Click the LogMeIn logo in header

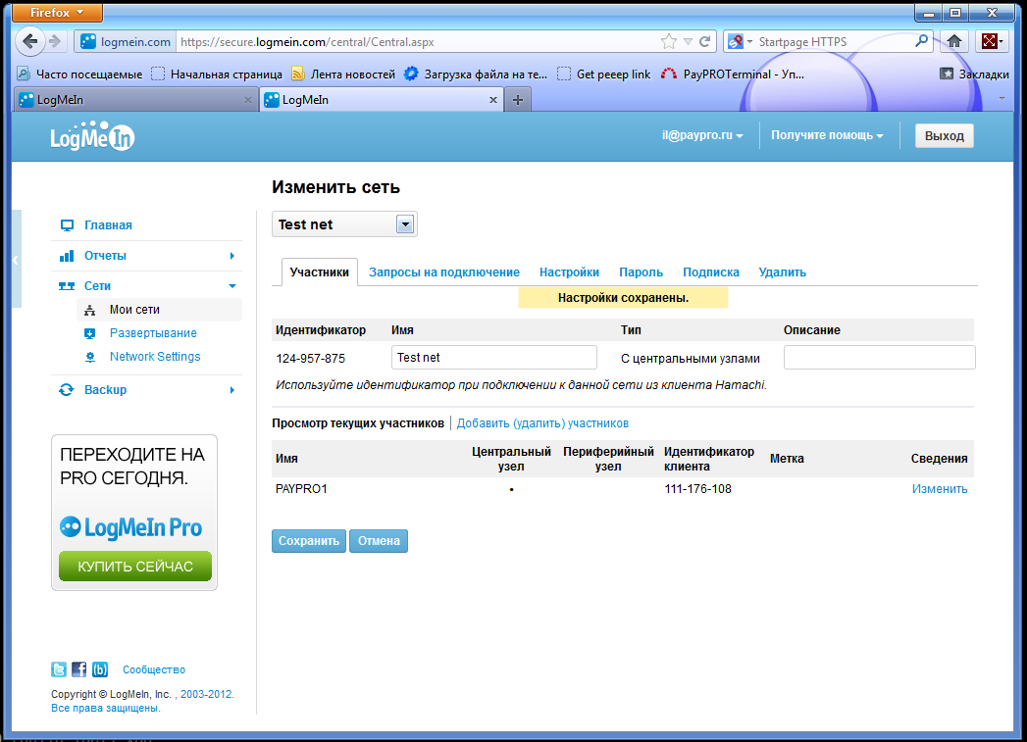click(92, 137)
